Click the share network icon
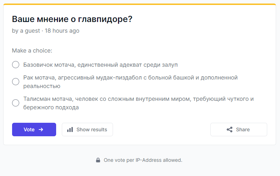Viewport: 280px width, 176px height. [x=230, y=130]
